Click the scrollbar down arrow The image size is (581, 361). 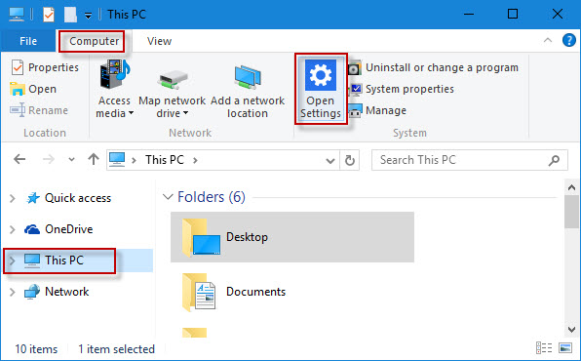[x=571, y=329]
